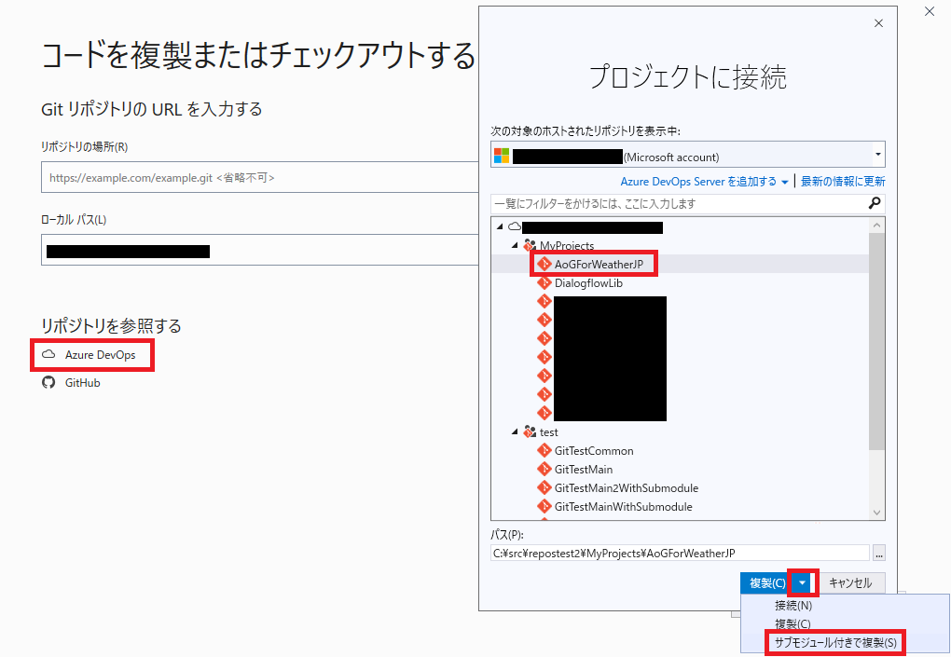
Task: Click the Microsoft account icon in host selector
Action: [x=501, y=154]
